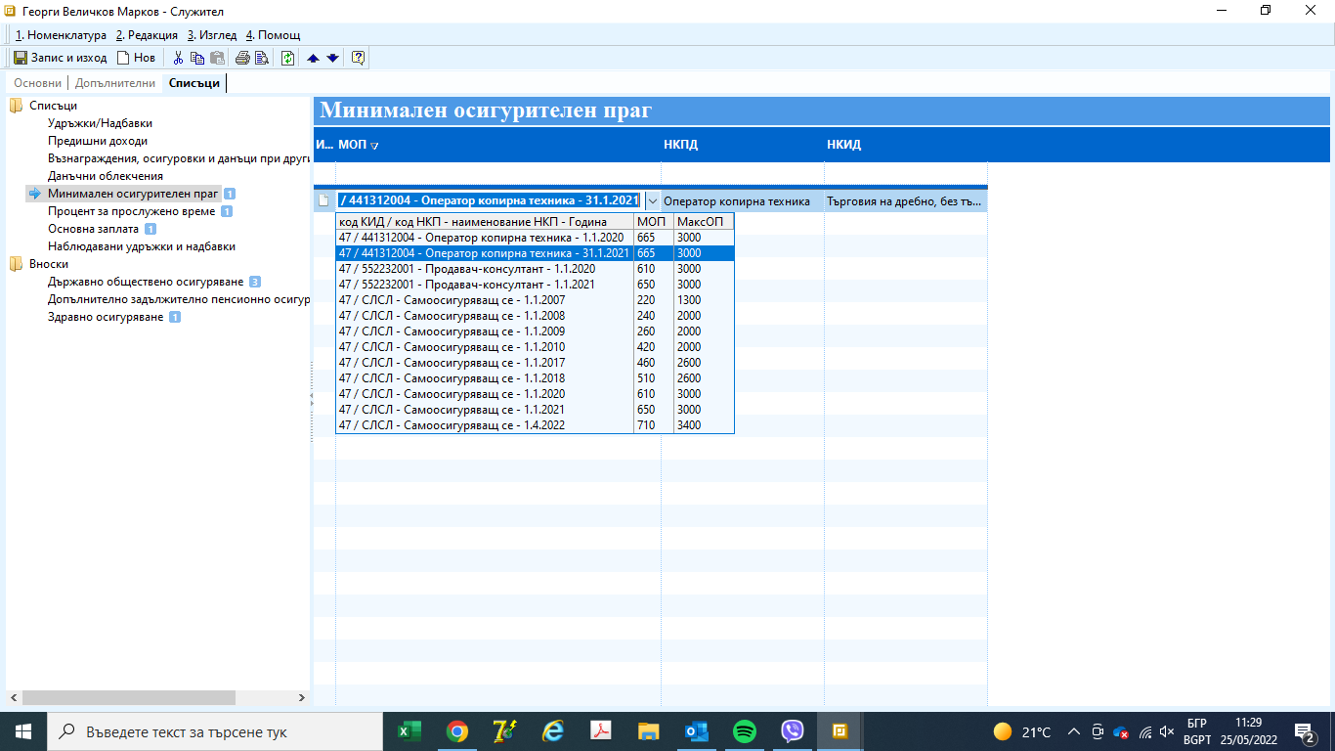Open Основна заплата in the tree

click(x=93, y=229)
